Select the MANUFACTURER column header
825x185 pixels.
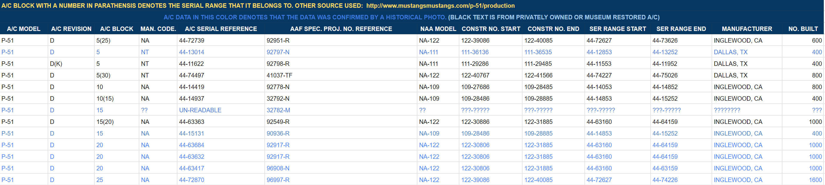click(x=747, y=29)
